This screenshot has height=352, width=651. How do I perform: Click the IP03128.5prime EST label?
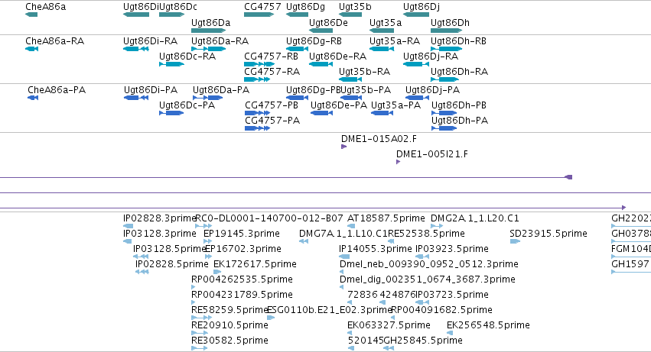170,249
